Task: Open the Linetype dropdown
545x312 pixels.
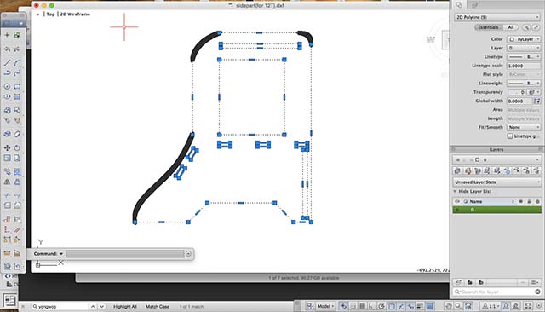Action: tap(524, 57)
